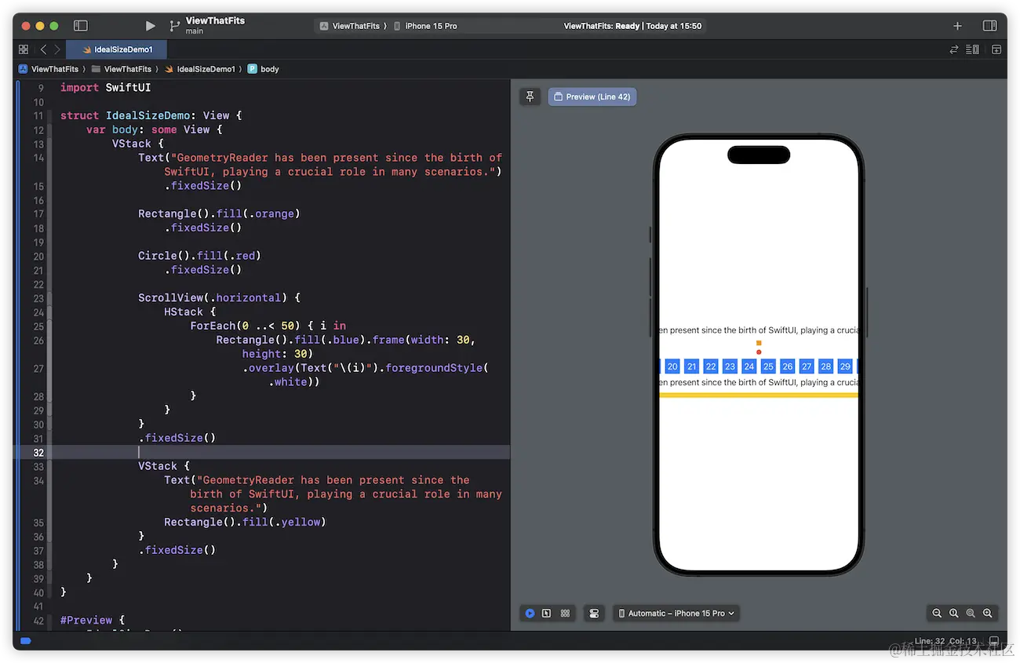The width and height of the screenshot is (1020, 663).
Task: Open the body symbol in the jump bar
Action: point(264,69)
